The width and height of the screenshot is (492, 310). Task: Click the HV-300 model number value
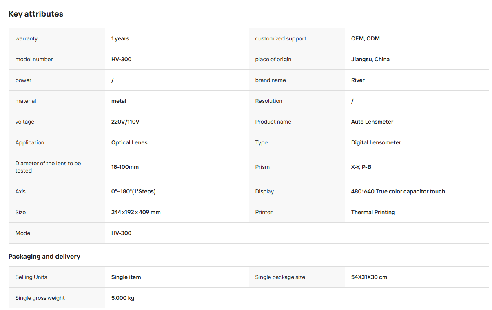(x=122, y=59)
